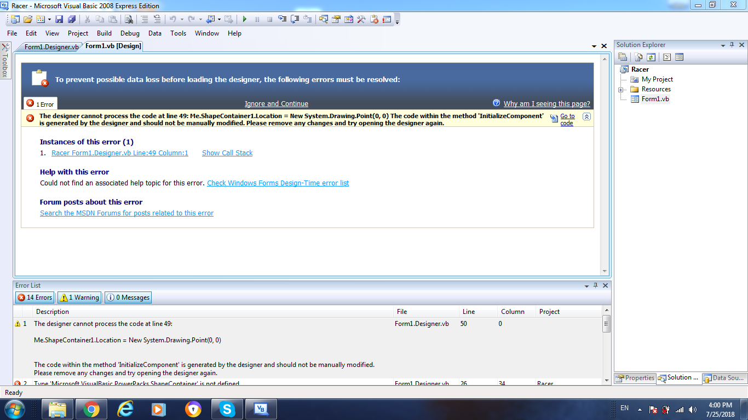Open Google Chrome from the taskbar
This screenshot has height=420, width=748.
click(x=91, y=409)
